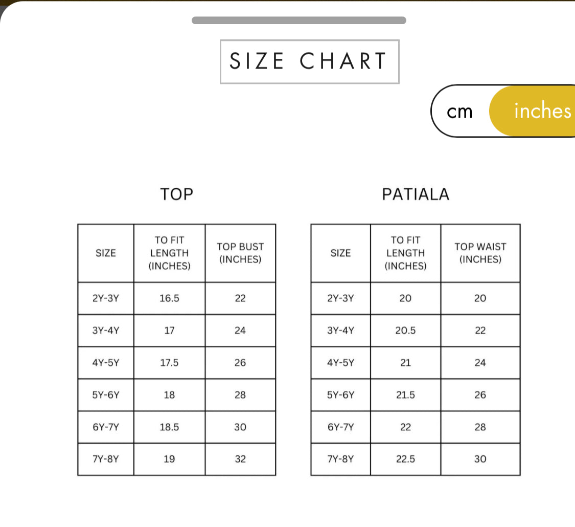Select the 2Y-3Y row in TOP table

click(106, 298)
